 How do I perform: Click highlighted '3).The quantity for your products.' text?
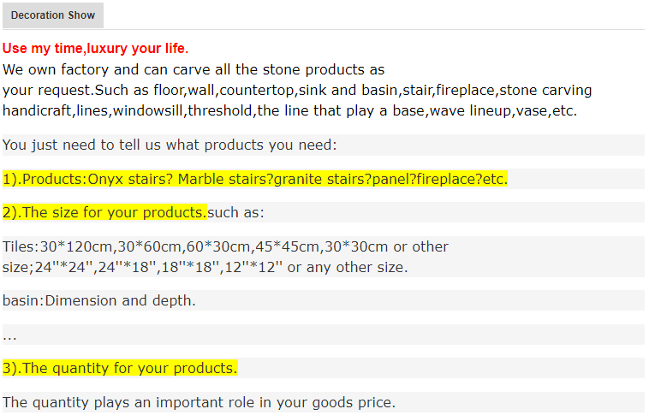point(120,368)
